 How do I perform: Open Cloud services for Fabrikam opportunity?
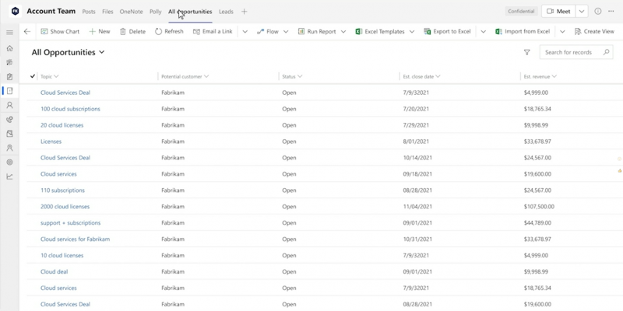point(75,239)
